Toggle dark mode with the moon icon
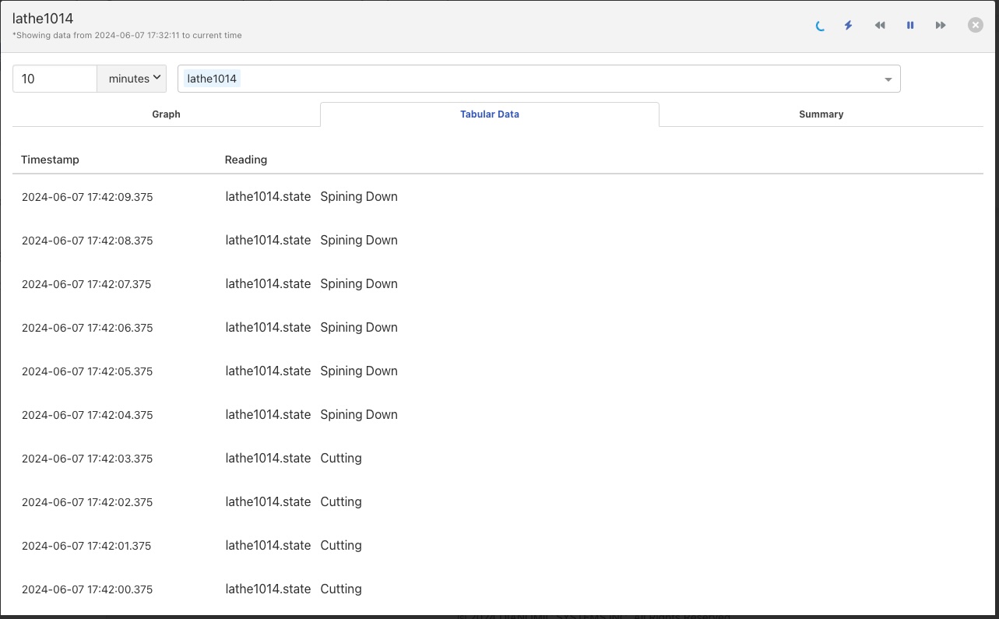 (x=819, y=25)
